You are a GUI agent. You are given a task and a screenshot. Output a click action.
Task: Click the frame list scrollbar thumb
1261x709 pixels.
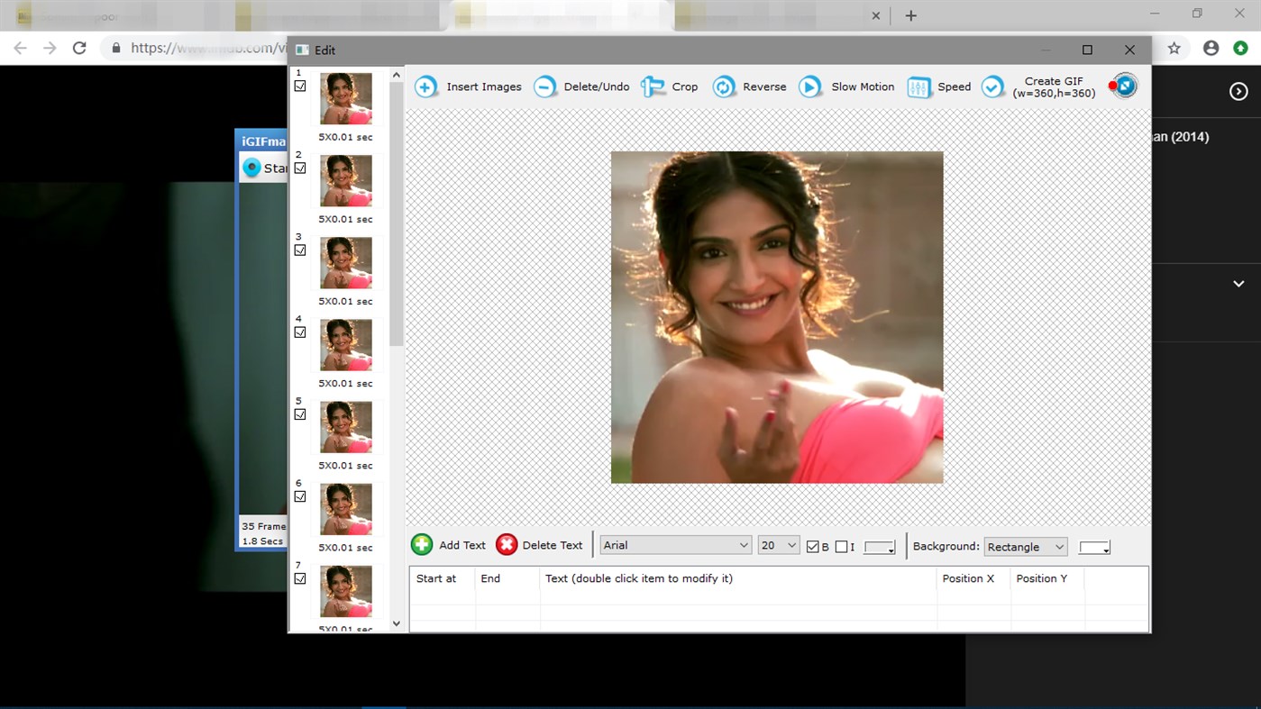pos(397,214)
